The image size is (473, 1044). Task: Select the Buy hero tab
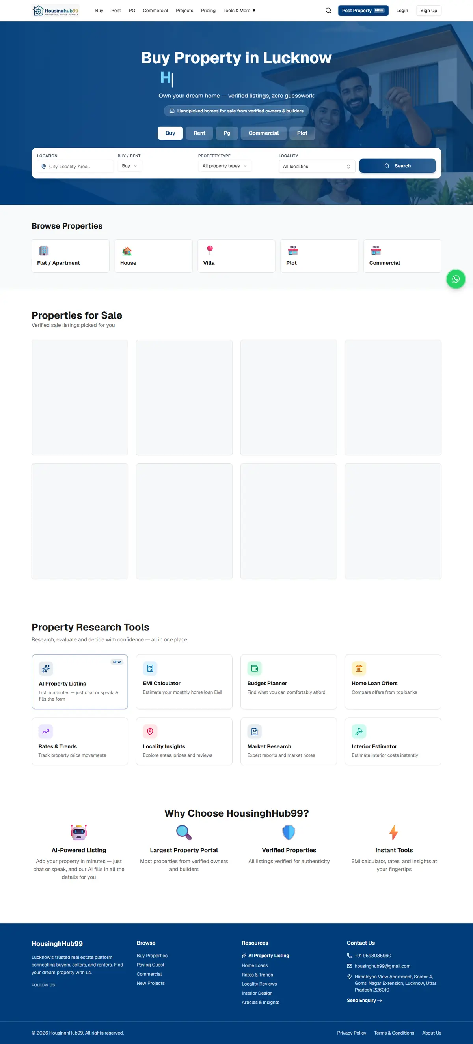pos(170,133)
